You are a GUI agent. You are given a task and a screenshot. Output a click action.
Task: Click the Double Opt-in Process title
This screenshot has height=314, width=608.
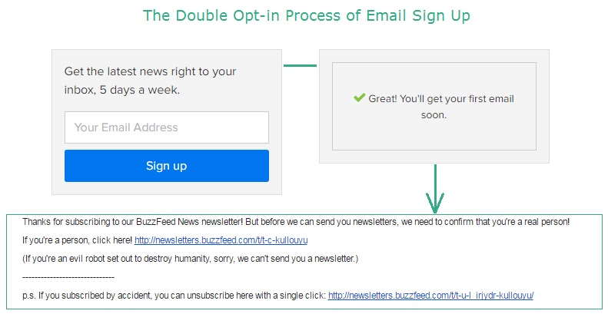pyautogui.click(x=307, y=16)
